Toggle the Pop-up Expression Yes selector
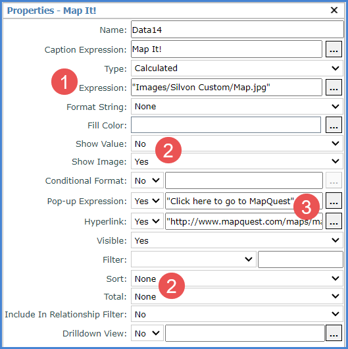The image size is (348, 349). tap(147, 201)
